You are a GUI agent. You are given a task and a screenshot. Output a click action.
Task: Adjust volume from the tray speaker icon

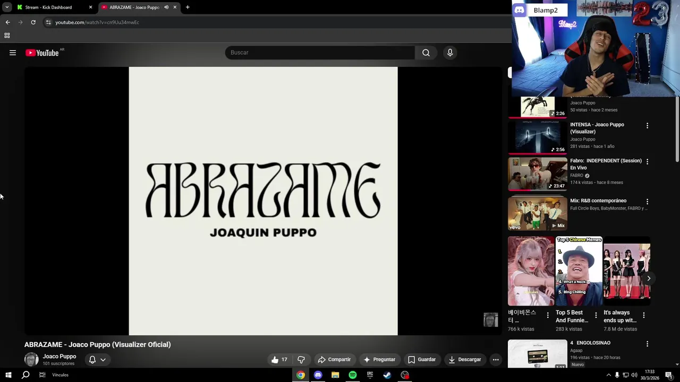634,375
